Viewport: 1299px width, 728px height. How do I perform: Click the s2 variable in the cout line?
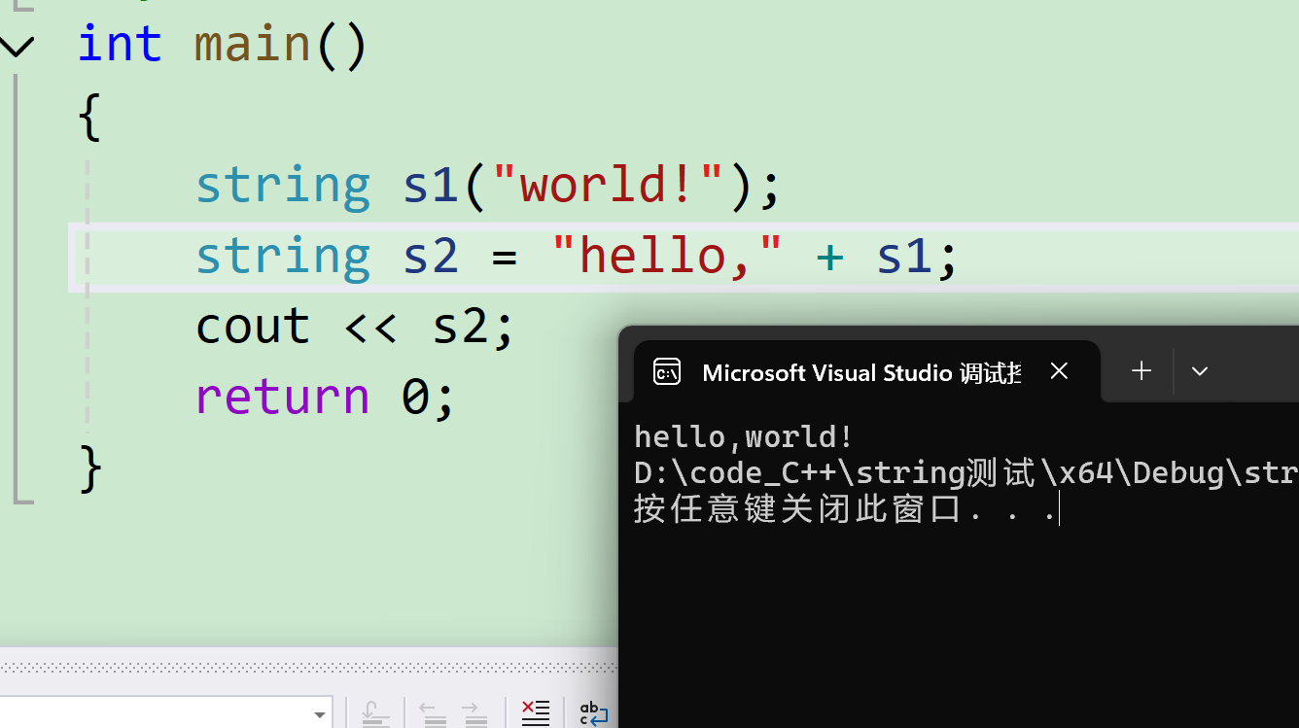pos(462,326)
